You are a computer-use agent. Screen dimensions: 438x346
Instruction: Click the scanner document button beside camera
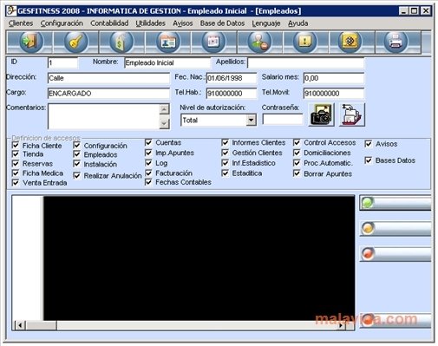pyautogui.click(x=352, y=114)
